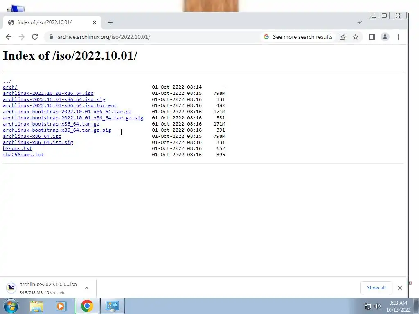Open the Control Panel taskbar item
The height and width of the screenshot is (314, 419).
(112, 306)
